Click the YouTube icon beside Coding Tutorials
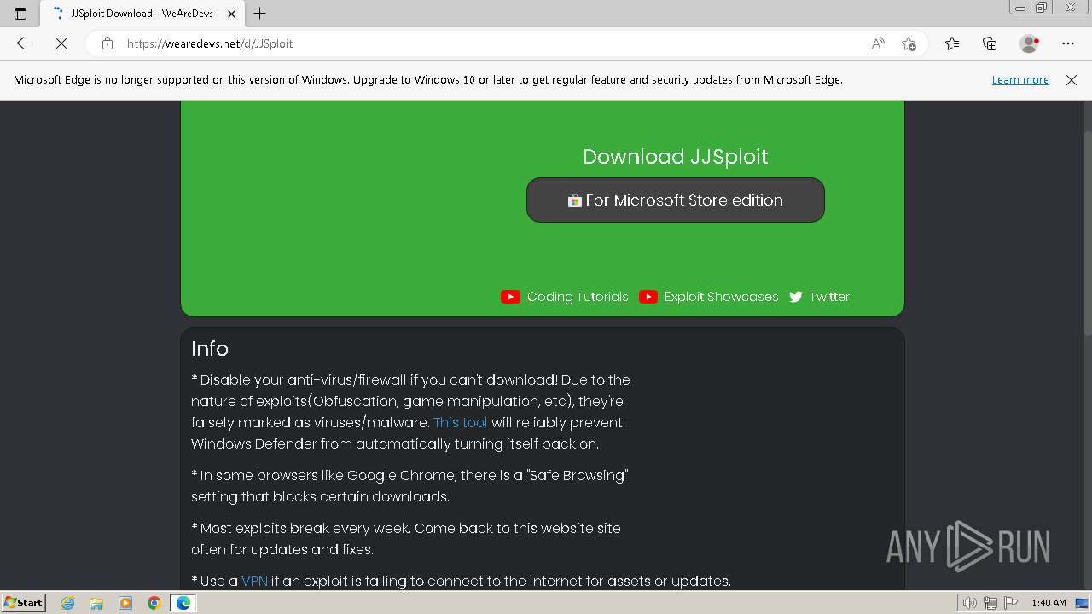Image resolution: width=1092 pixels, height=614 pixels. 510,297
